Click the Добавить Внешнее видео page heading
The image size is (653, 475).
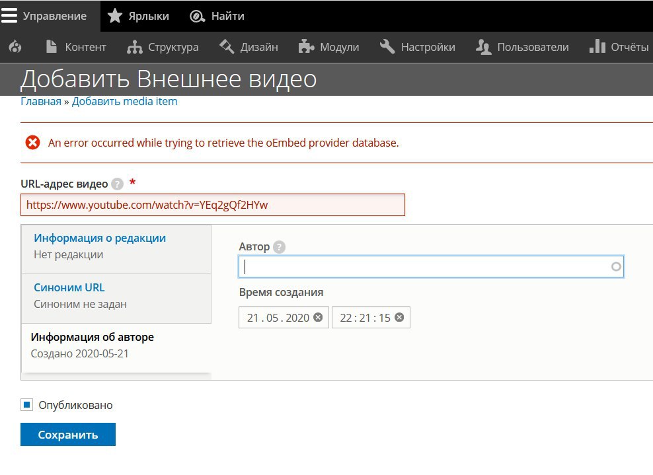(169, 79)
